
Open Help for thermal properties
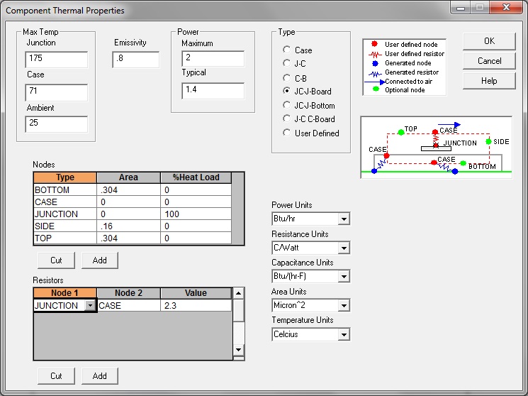point(489,81)
